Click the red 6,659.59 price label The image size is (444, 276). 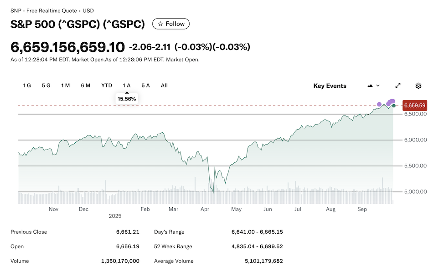coord(414,105)
